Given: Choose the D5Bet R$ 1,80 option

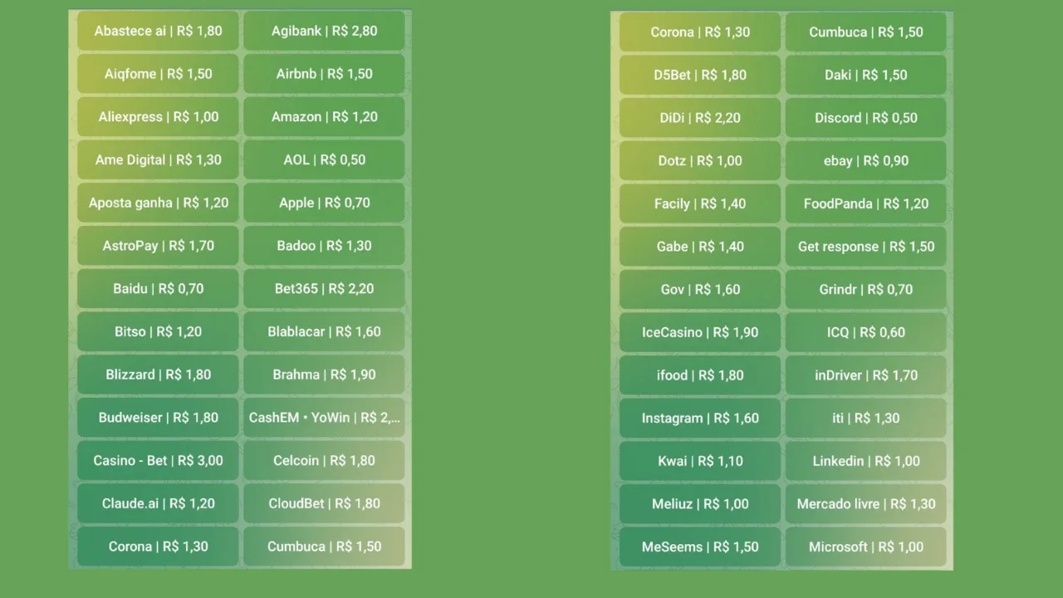Looking at the screenshot, I should point(700,75).
